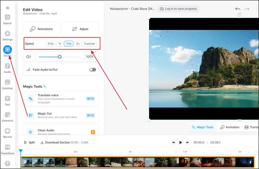Open the Search panel in sidebar
Image resolution: width=259 pixels, height=169 pixels.
(7, 17)
